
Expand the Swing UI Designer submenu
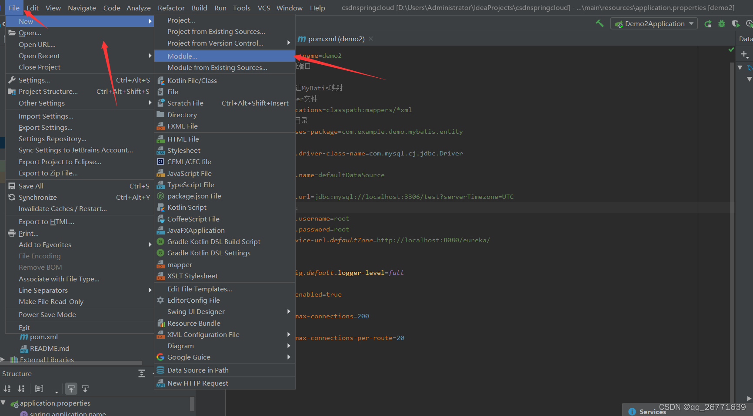(x=225, y=311)
